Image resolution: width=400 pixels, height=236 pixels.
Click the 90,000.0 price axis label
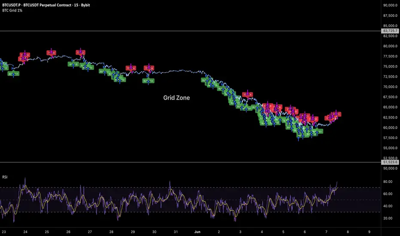pyautogui.click(x=390, y=5)
